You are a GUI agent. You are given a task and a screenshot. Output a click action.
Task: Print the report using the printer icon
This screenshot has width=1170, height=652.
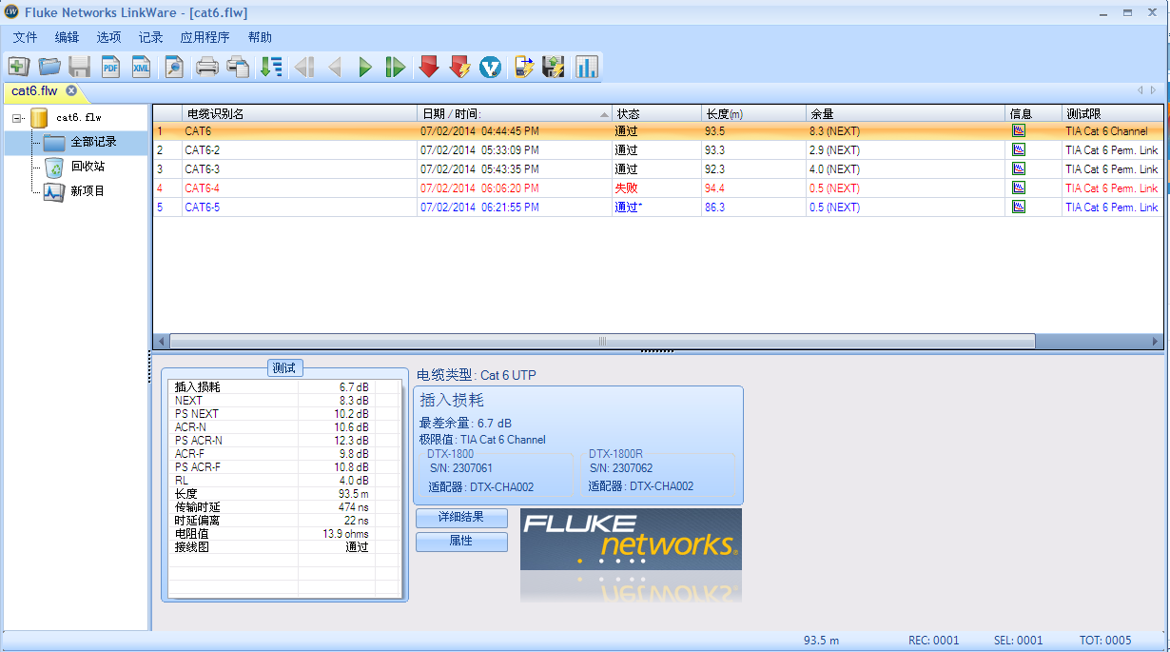pos(205,67)
